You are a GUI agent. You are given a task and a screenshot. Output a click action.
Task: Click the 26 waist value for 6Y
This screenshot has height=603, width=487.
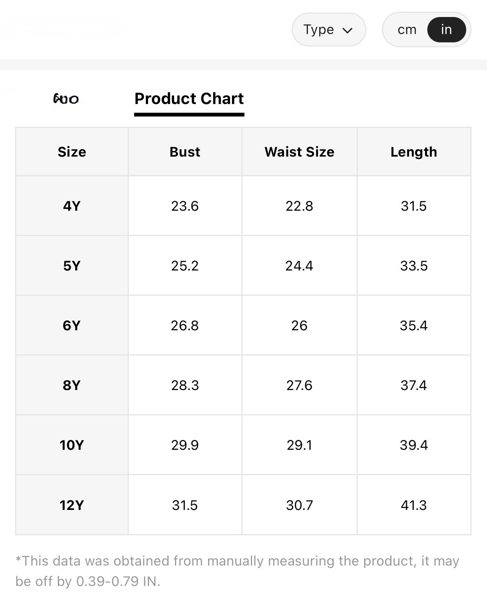click(x=299, y=325)
